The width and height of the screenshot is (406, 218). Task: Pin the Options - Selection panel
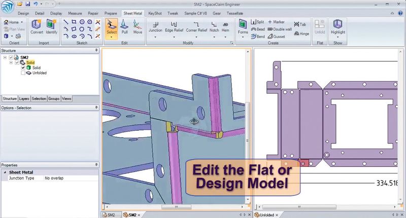pyautogui.click(x=96, y=107)
